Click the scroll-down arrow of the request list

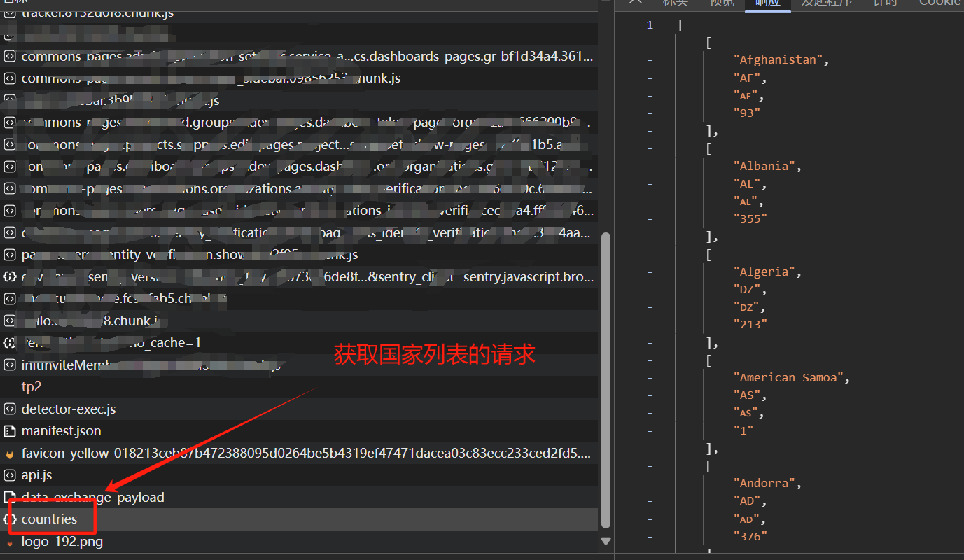606,541
